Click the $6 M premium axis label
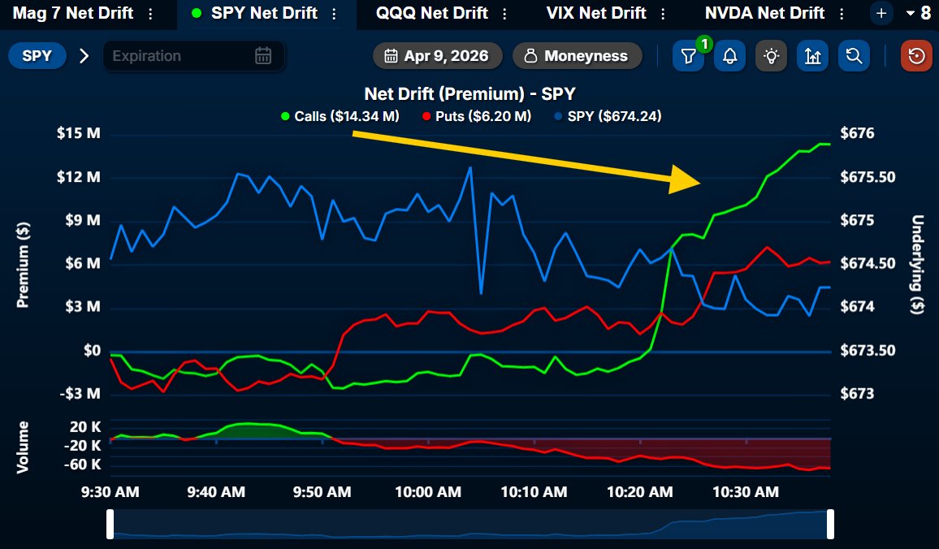The width and height of the screenshot is (939, 549). [x=83, y=263]
